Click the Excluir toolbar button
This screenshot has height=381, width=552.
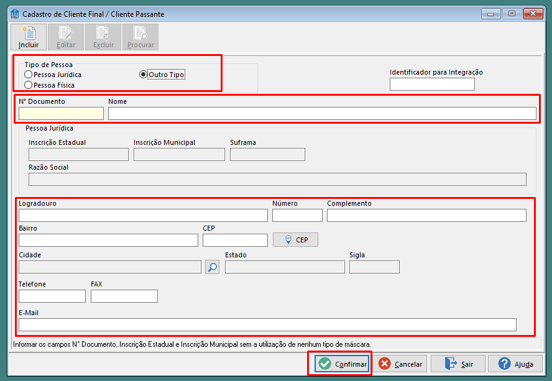103,37
